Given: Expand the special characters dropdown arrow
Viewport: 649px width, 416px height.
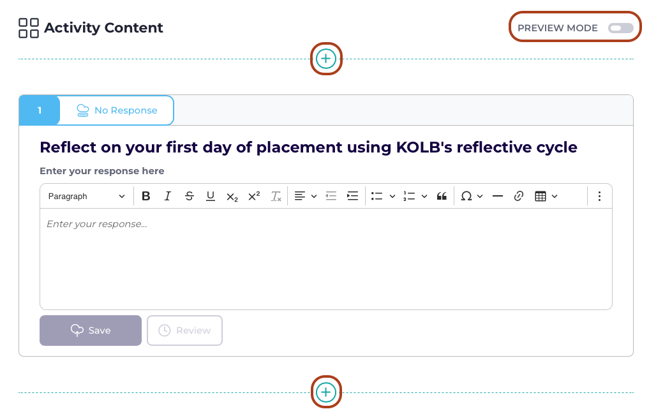Looking at the screenshot, I should tap(480, 197).
